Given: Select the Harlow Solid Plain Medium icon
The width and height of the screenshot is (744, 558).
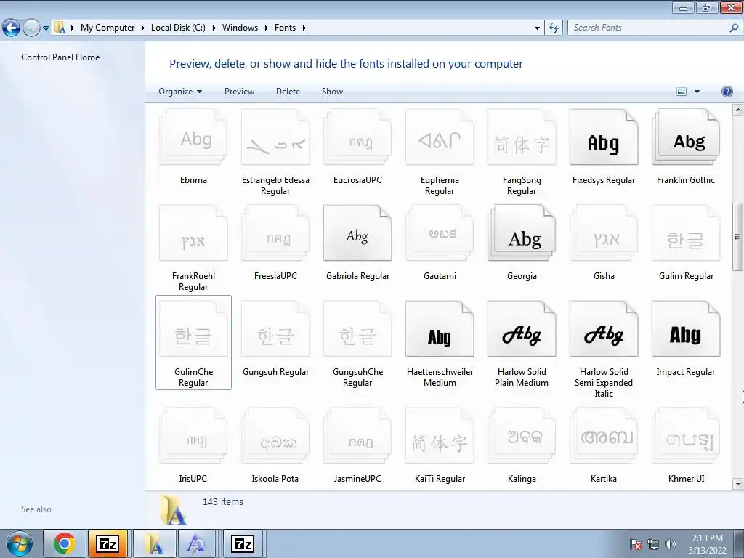Looking at the screenshot, I should (x=522, y=328).
